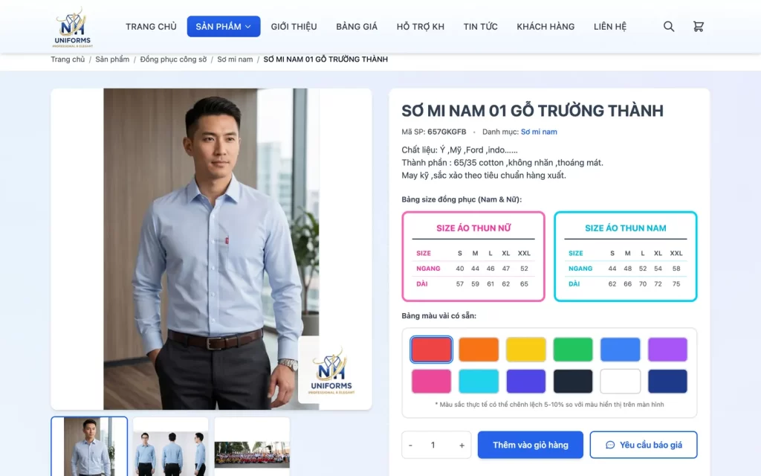761x476 pixels.
Task: Open SIZE ÁO THUN NỮ size chart
Action: pyautogui.click(x=473, y=257)
